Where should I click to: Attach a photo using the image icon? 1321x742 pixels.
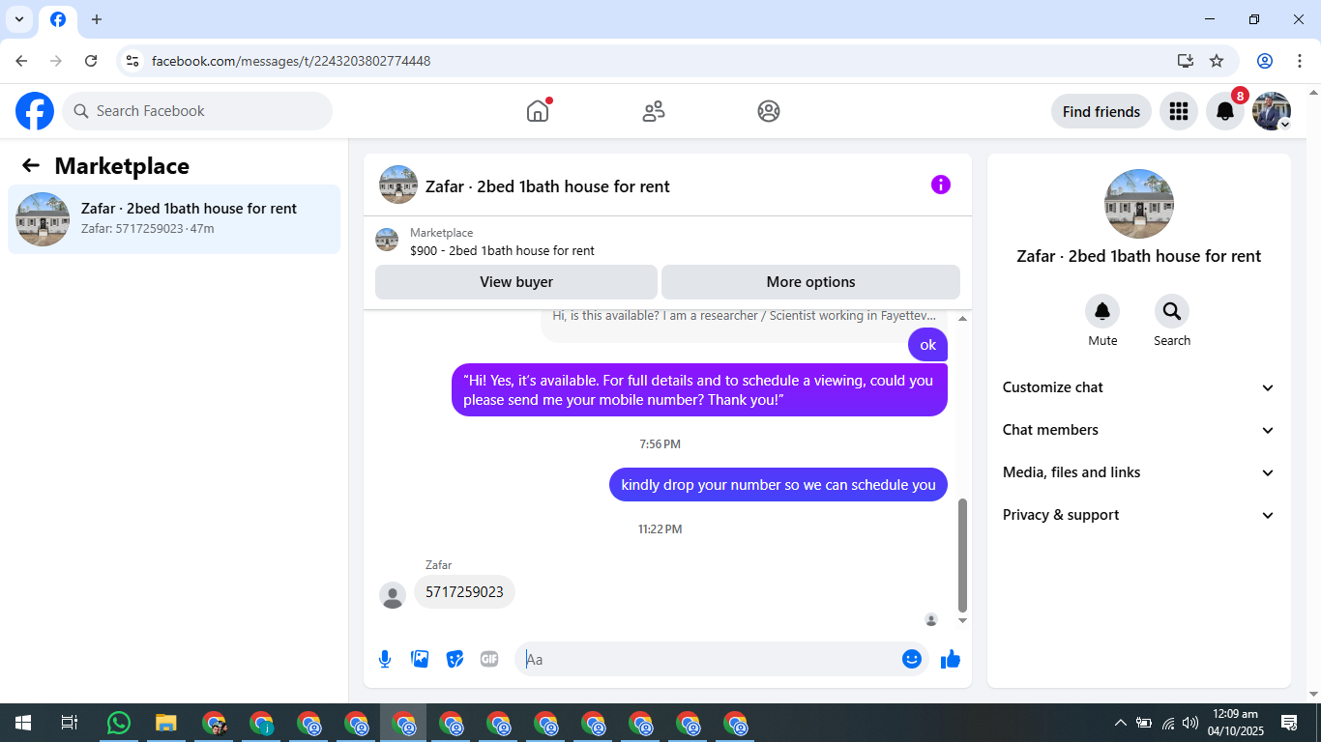(420, 659)
